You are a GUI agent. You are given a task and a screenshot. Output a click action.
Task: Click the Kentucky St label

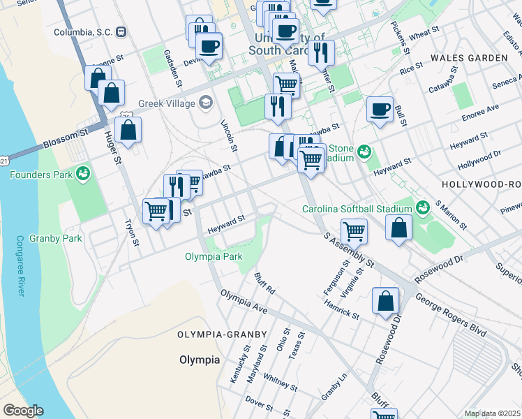pyautogui.click(x=240, y=365)
